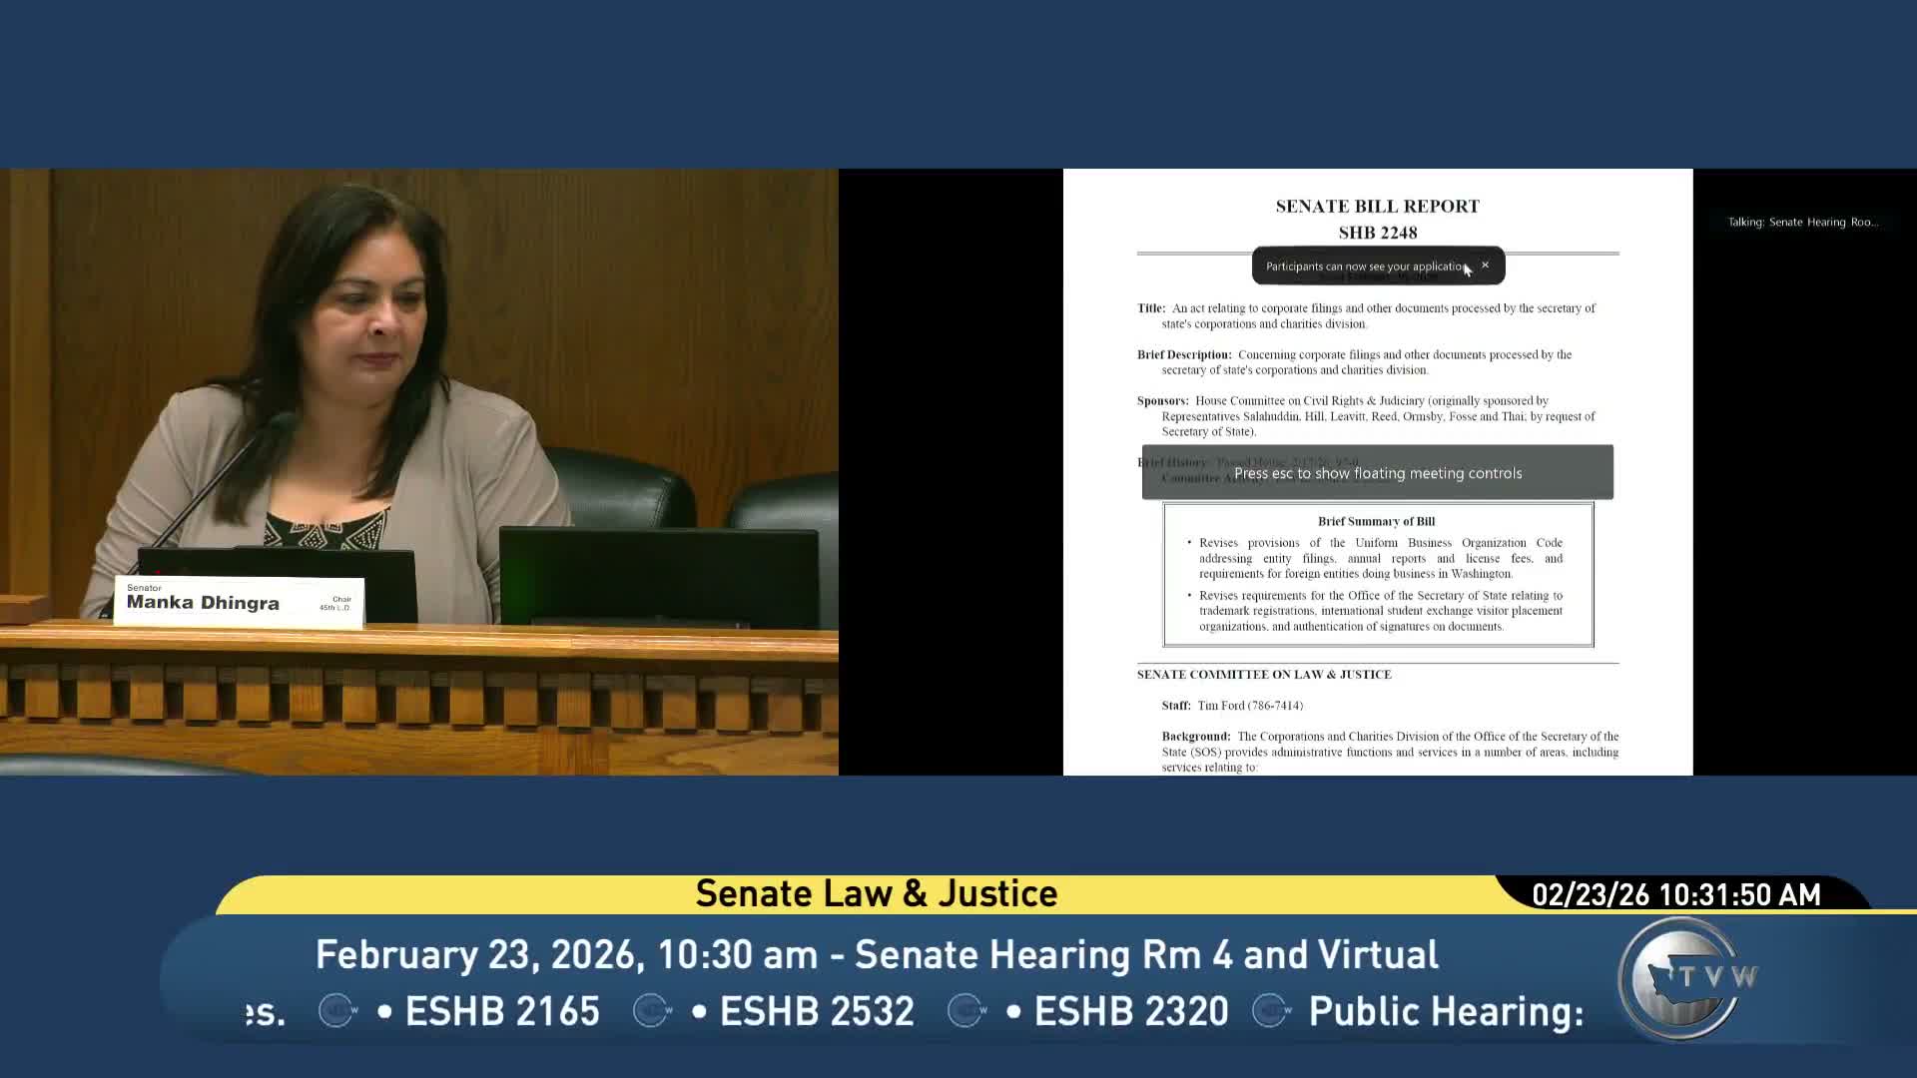Select the SENATE BILL REPORT SHB 2248 heading
Image resolution: width=1917 pixels, height=1078 pixels.
pos(1377,219)
